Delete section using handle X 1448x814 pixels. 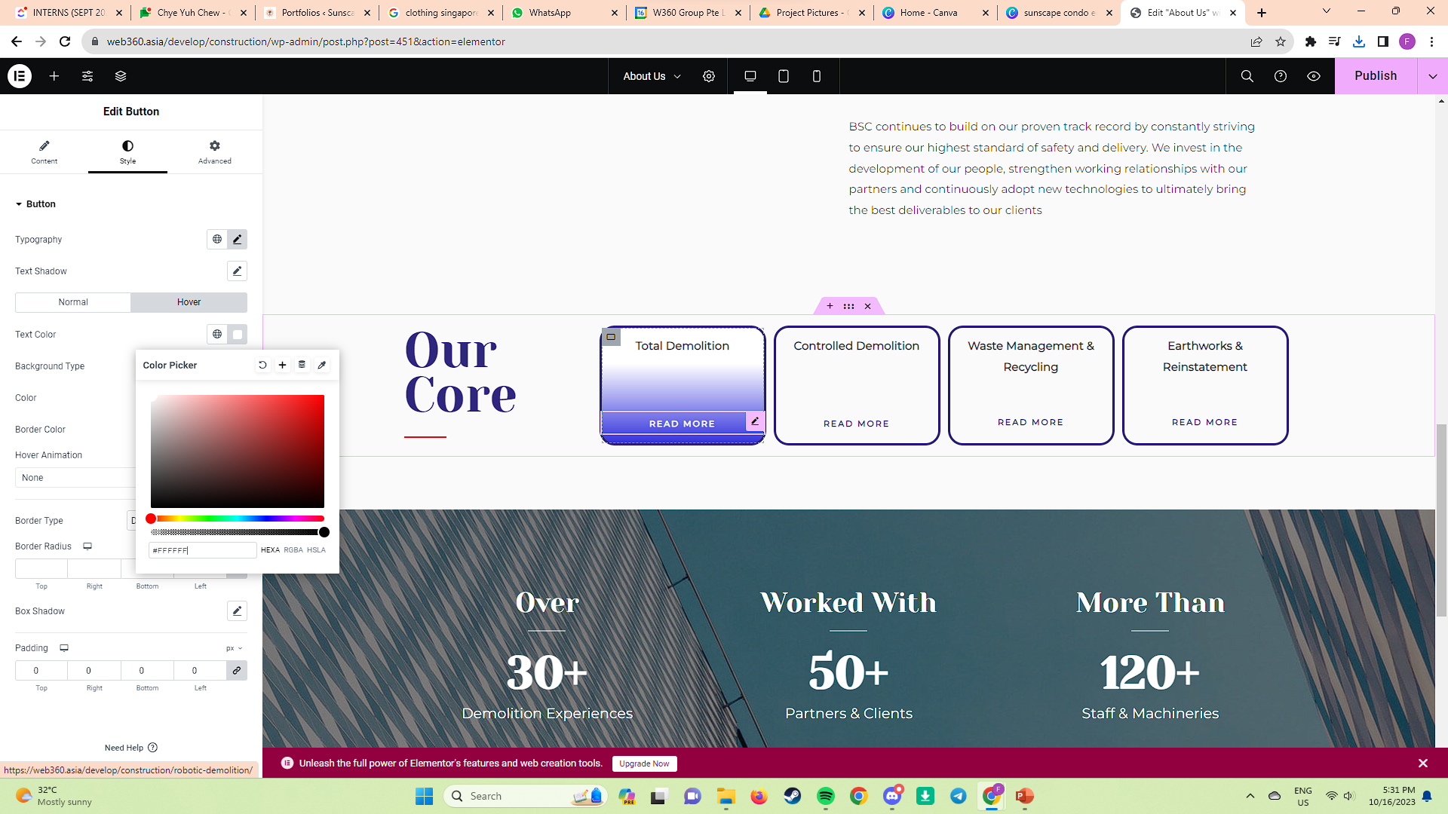point(868,306)
